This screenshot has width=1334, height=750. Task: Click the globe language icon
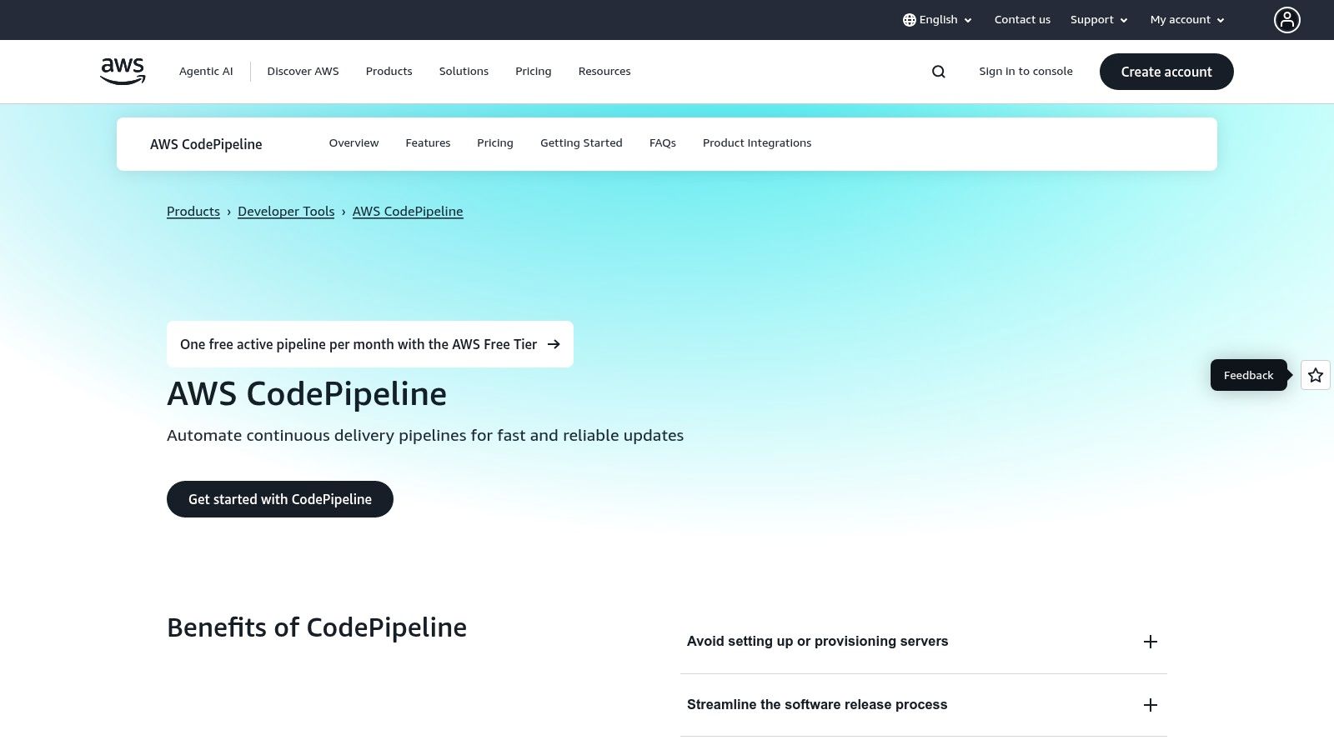910,20
